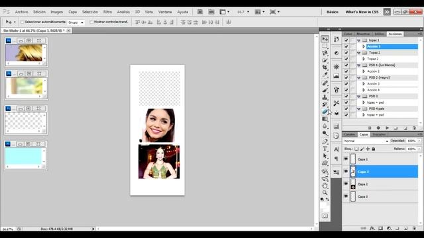Select the Hand tool
This screenshot has width=424, height=238.
[325, 186]
